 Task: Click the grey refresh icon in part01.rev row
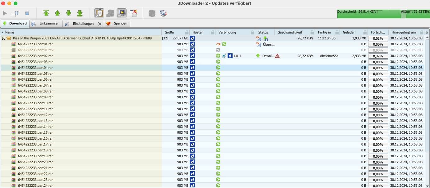tap(218, 50)
